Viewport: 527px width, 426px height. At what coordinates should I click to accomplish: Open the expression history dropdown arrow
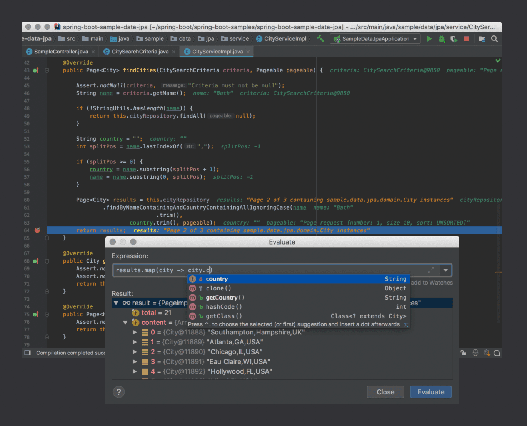pos(445,270)
